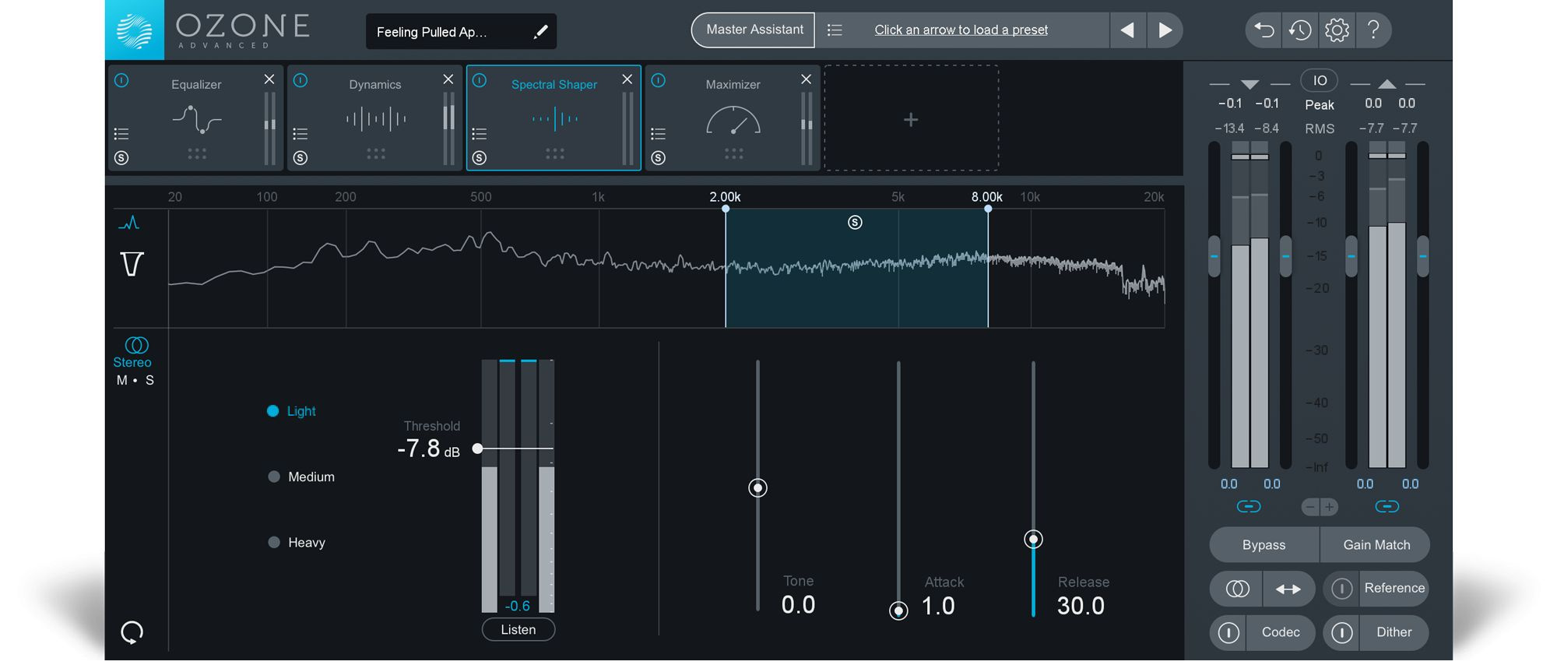The image size is (1557, 672).
Task: Open the Master Assistant
Action: 754,30
